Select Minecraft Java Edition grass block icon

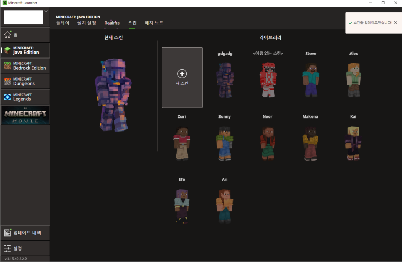7,50
